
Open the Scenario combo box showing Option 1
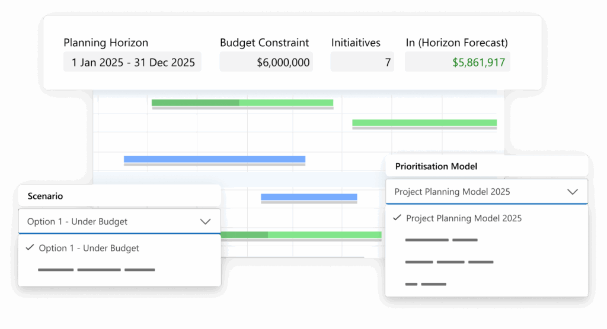click(x=120, y=221)
